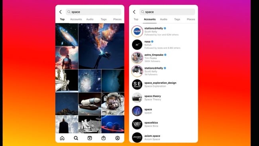The height and width of the screenshot is (146, 259).
Task: Open black avatar of nasa account
Action: pos(137,45)
